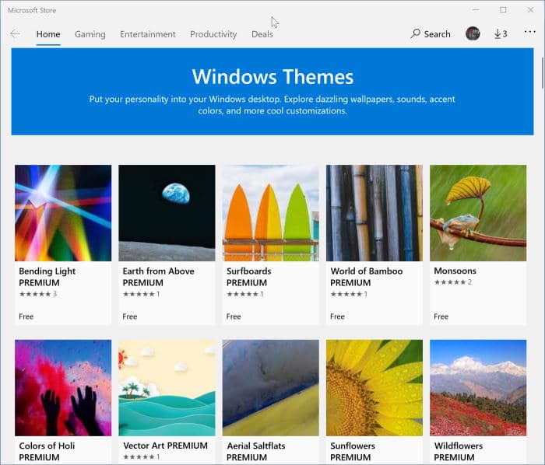Switch to the Gaming tab
This screenshot has height=465, width=545.
pyautogui.click(x=90, y=34)
